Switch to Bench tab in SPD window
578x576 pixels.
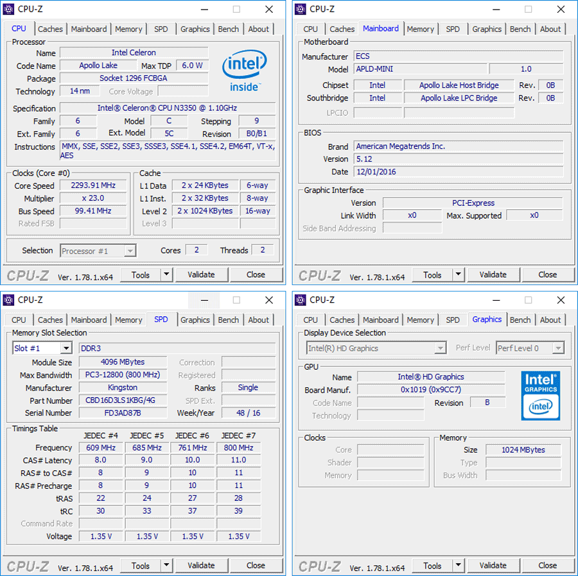coord(228,320)
